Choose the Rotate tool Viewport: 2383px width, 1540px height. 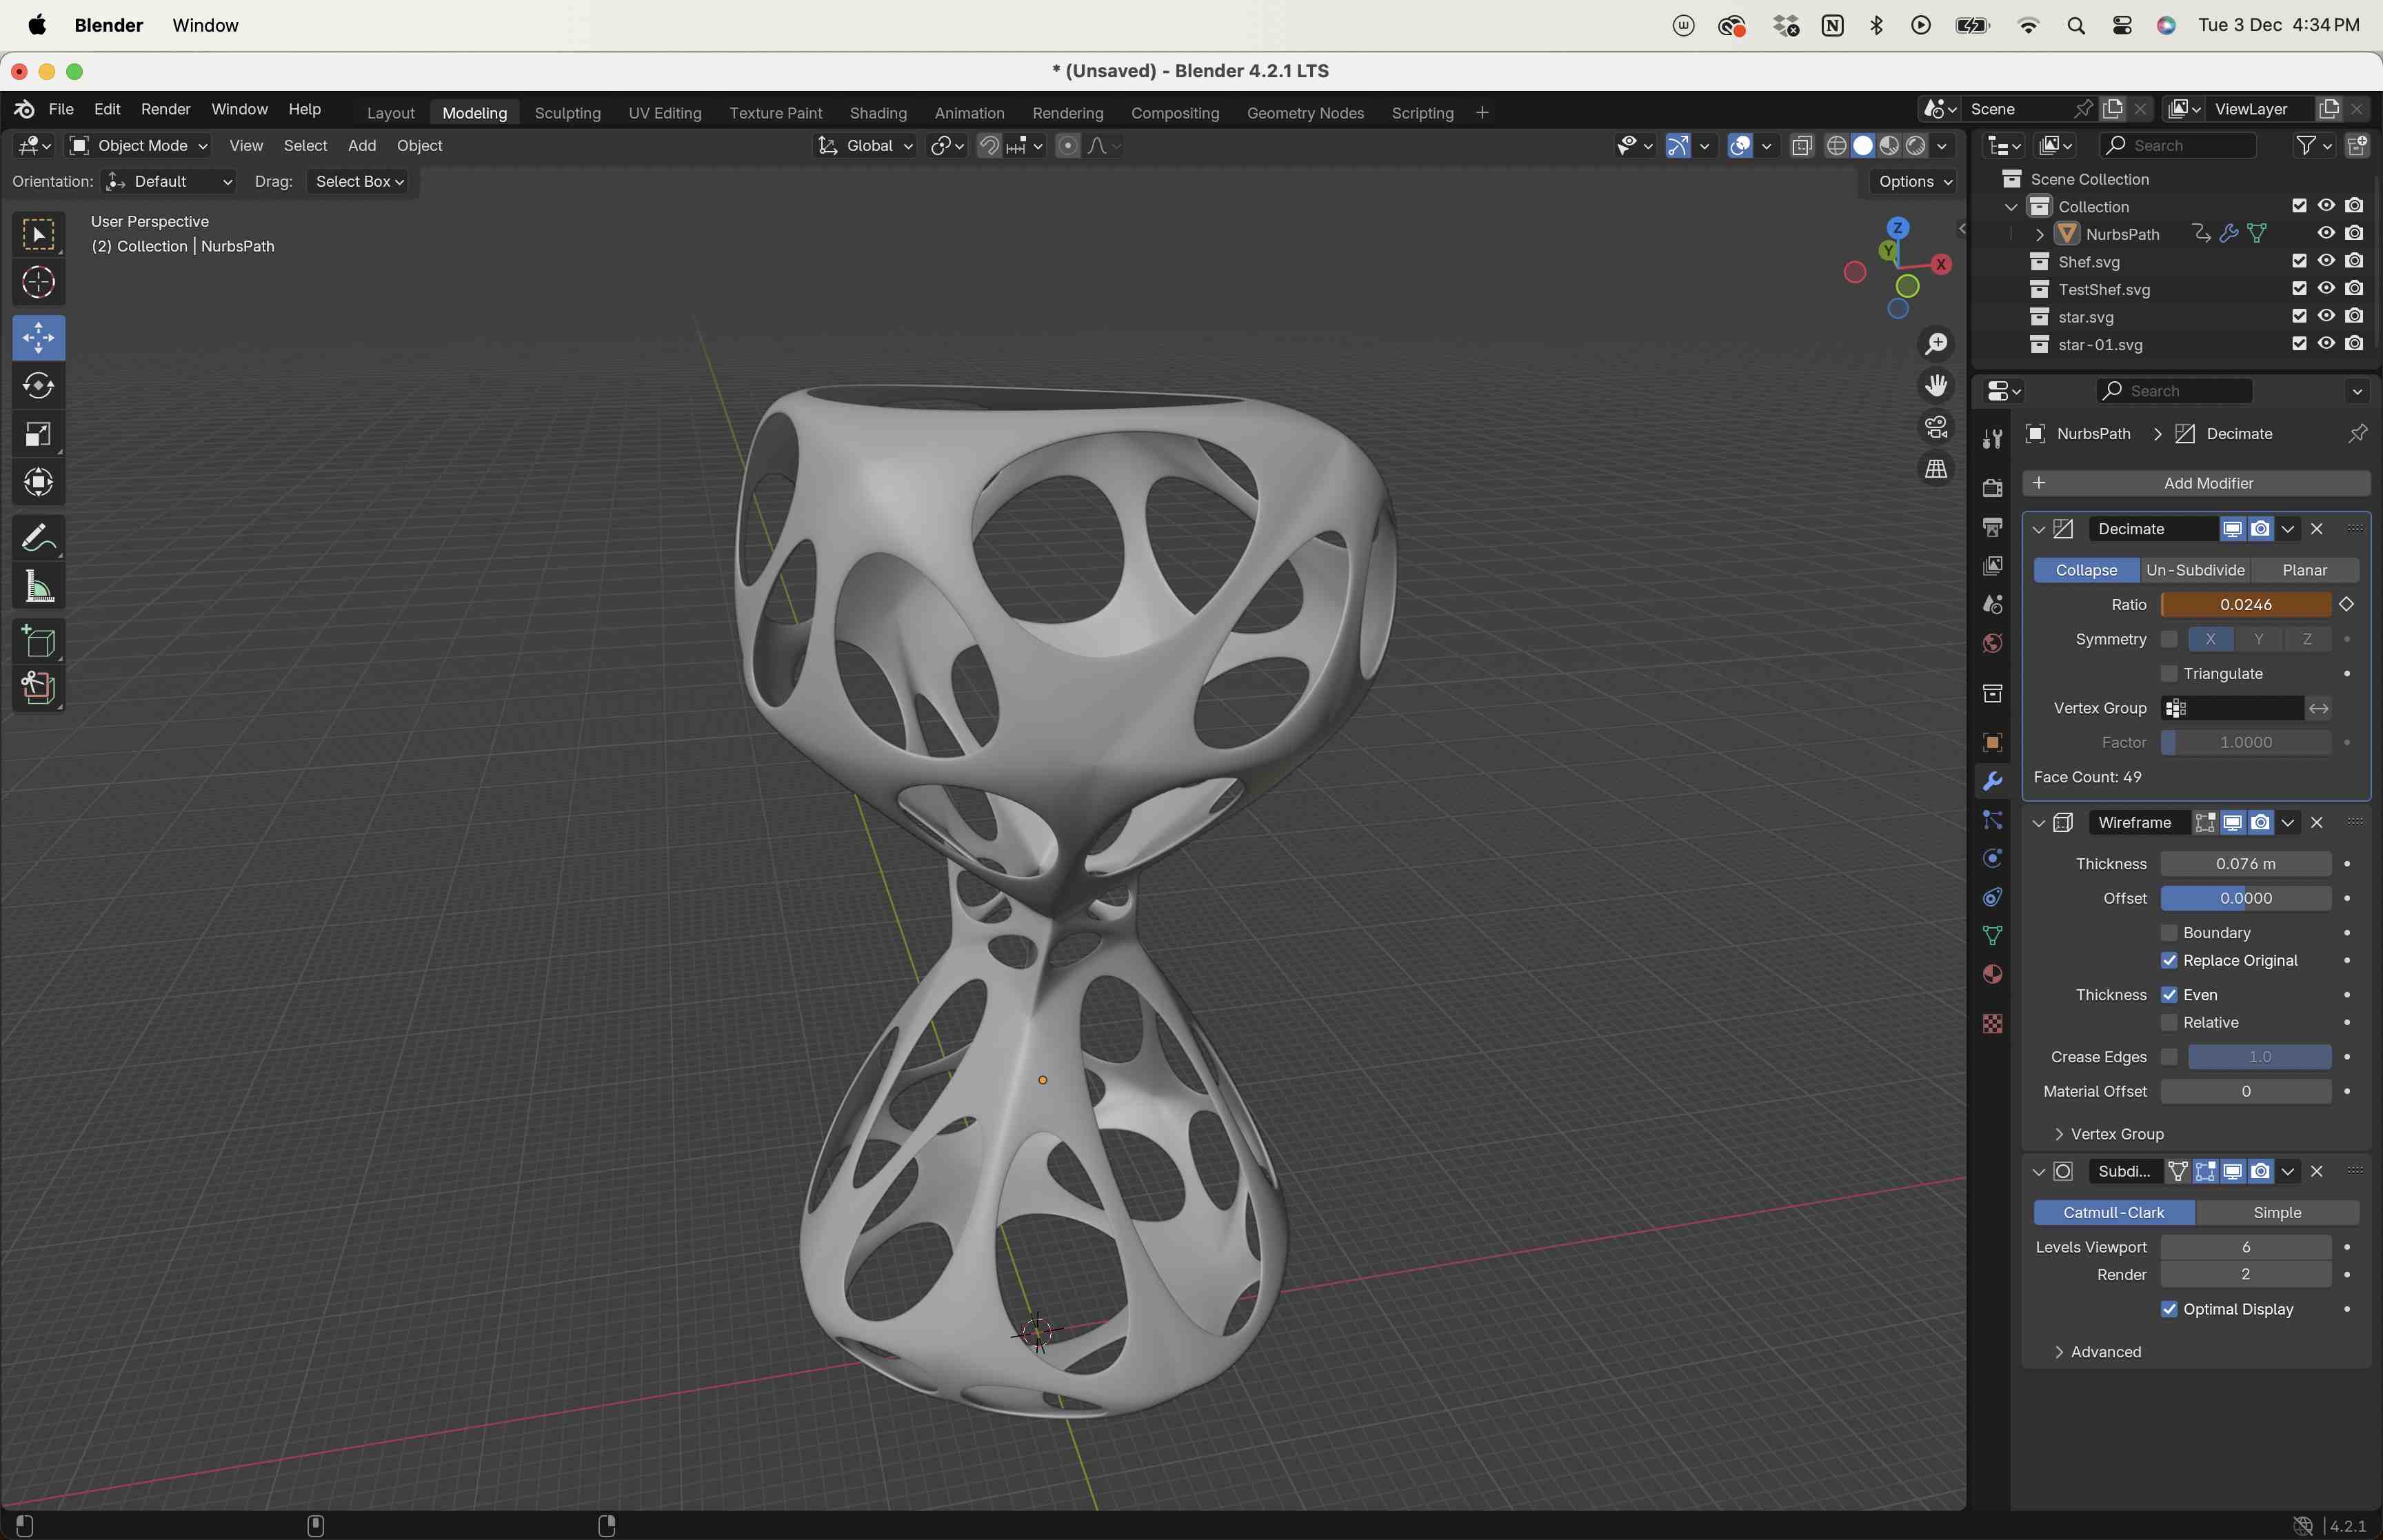38,386
